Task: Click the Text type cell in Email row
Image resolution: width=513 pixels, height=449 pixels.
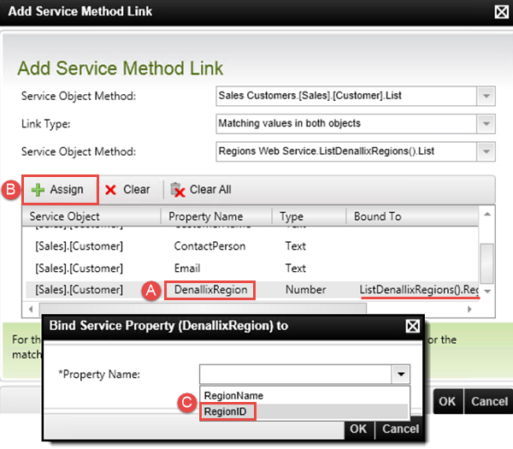Action: click(296, 269)
